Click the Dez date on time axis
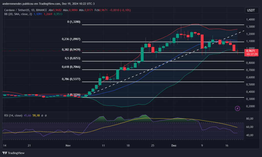Screen dimensions: 262x157 (x=174, y=145)
